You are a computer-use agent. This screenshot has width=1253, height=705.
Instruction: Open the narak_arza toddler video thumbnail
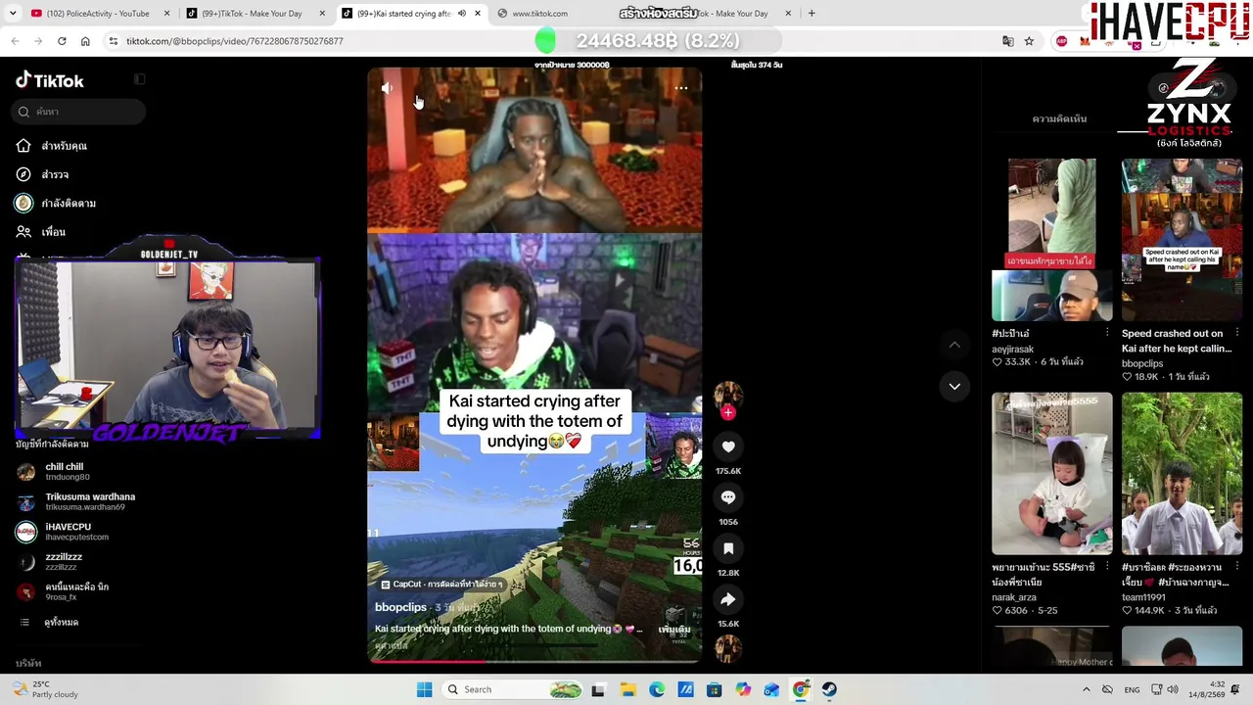[x=1052, y=474]
